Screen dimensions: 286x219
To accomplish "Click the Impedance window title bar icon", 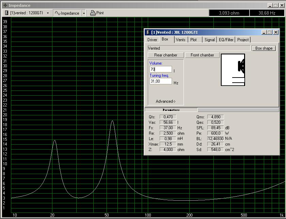I will point(5,5).
